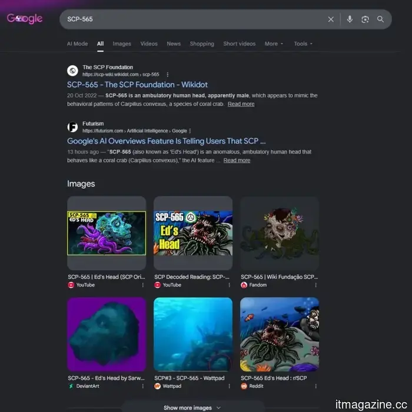Open the Fandom skull with flowers thumbnail
The width and height of the screenshot is (412, 412).
(x=280, y=233)
